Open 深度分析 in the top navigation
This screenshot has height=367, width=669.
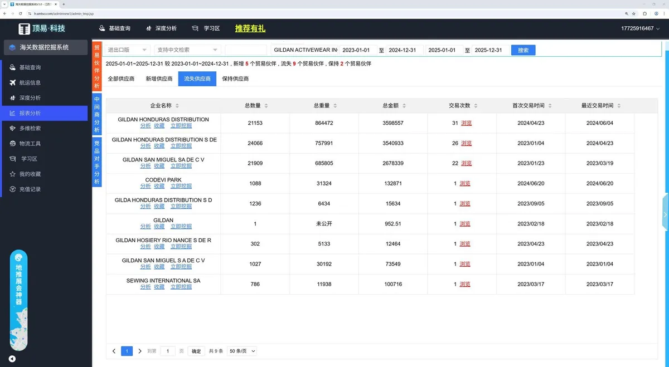click(161, 28)
